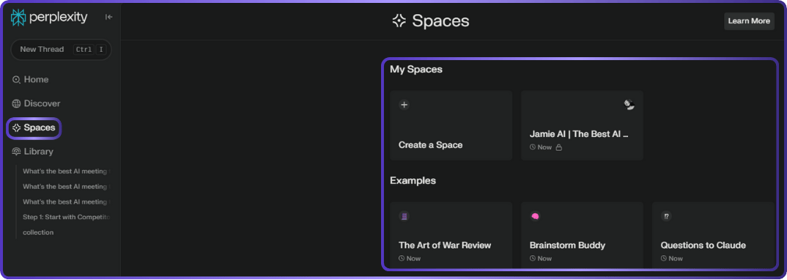Open the Discover page
Screen dimensions: 787x280
(36, 103)
